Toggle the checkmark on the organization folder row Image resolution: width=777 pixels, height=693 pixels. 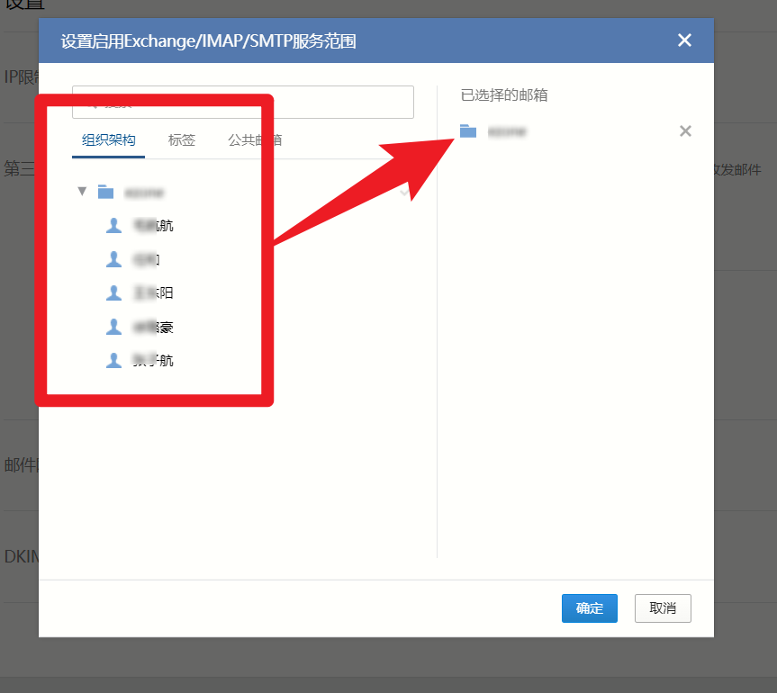(x=405, y=192)
